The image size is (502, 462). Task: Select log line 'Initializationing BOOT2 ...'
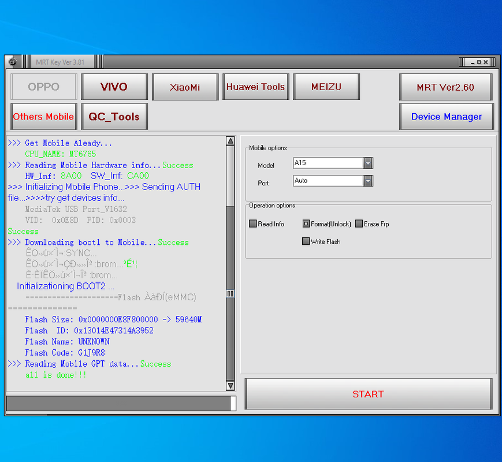tap(66, 286)
